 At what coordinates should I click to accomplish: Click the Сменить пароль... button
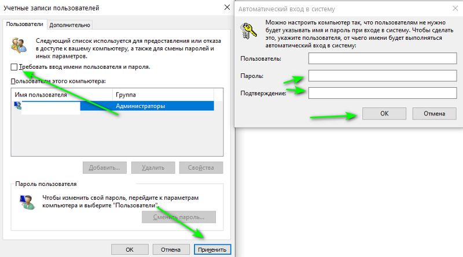[x=179, y=217]
